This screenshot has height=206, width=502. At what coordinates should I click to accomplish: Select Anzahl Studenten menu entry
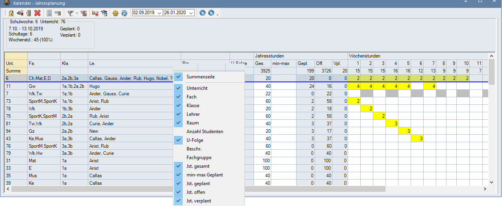pyautogui.click(x=209, y=132)
